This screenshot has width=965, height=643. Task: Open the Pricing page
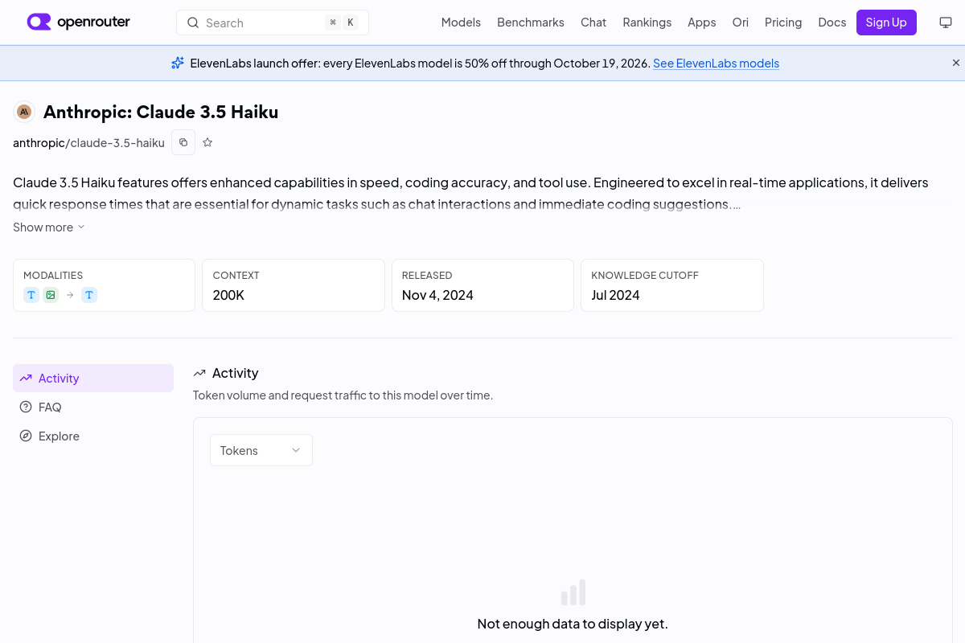[x=783, y=23]
